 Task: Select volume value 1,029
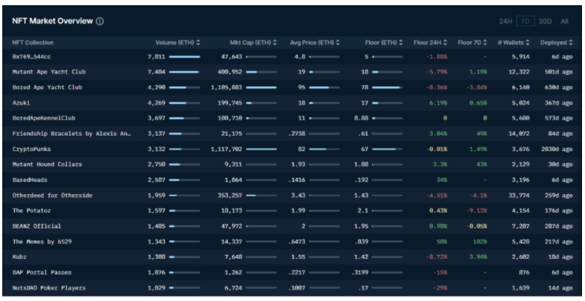coord(157,288)
